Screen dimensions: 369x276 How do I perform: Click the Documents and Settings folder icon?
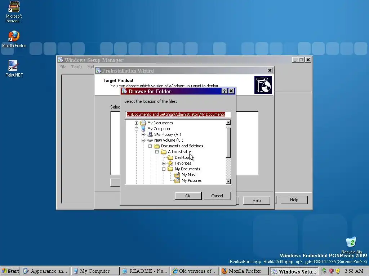pos(157,146)
